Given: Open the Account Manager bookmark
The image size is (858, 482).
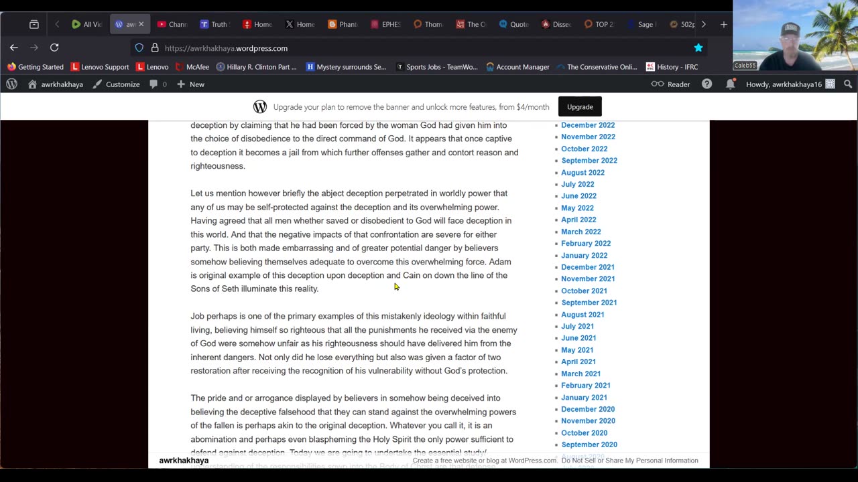Looking at the screenshot, I should click(x=517, y=67).
